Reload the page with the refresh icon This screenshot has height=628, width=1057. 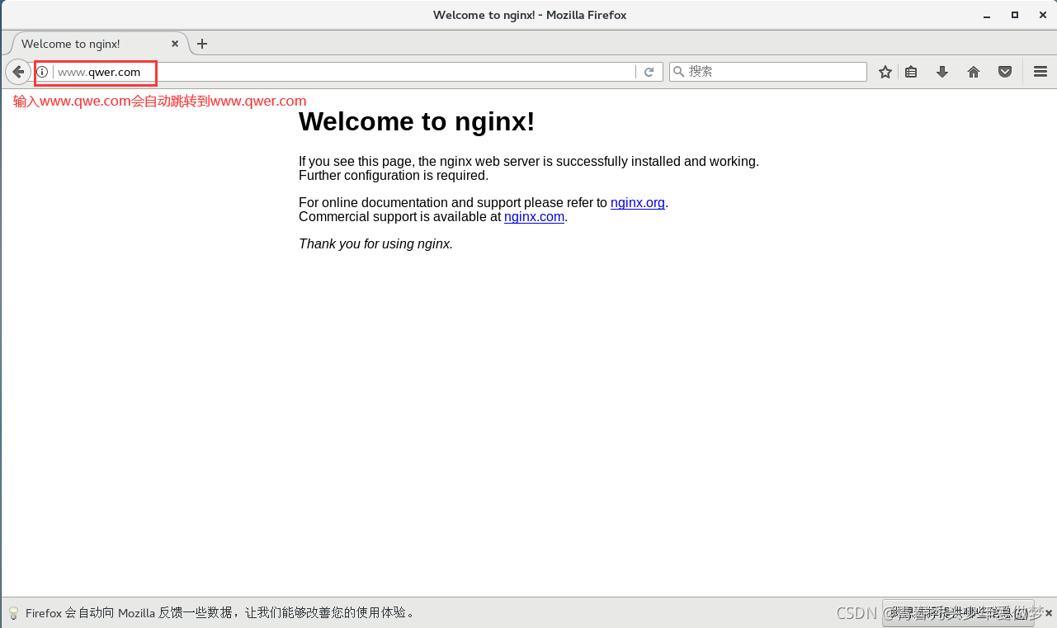(649, 72)
